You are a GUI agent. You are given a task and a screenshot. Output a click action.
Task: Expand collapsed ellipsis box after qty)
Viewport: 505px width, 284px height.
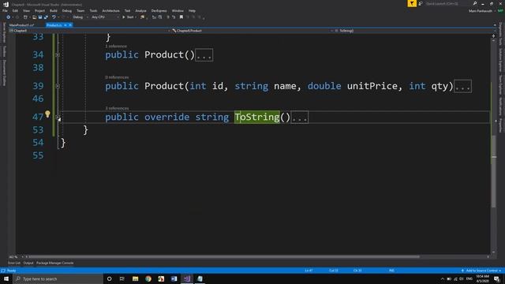[463, 86]
